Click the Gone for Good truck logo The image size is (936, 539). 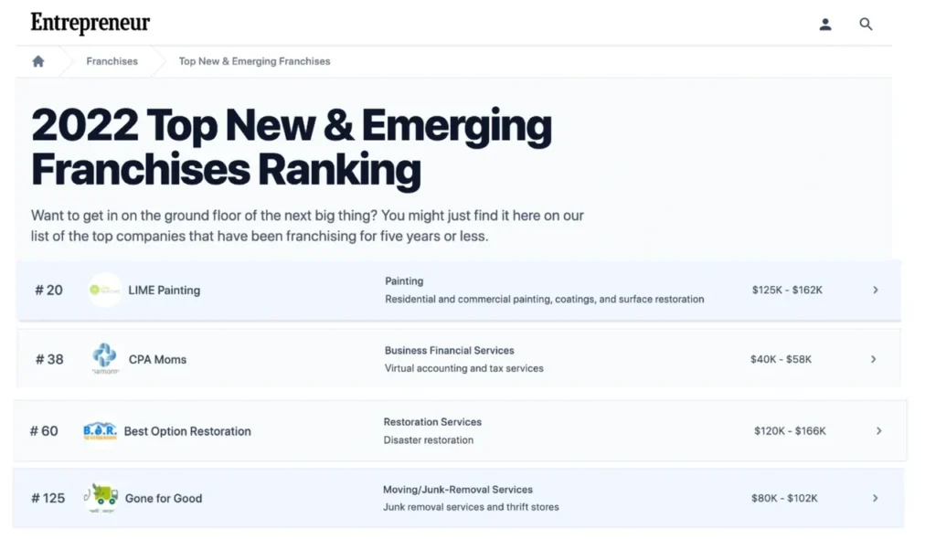[x=101, y=498]
